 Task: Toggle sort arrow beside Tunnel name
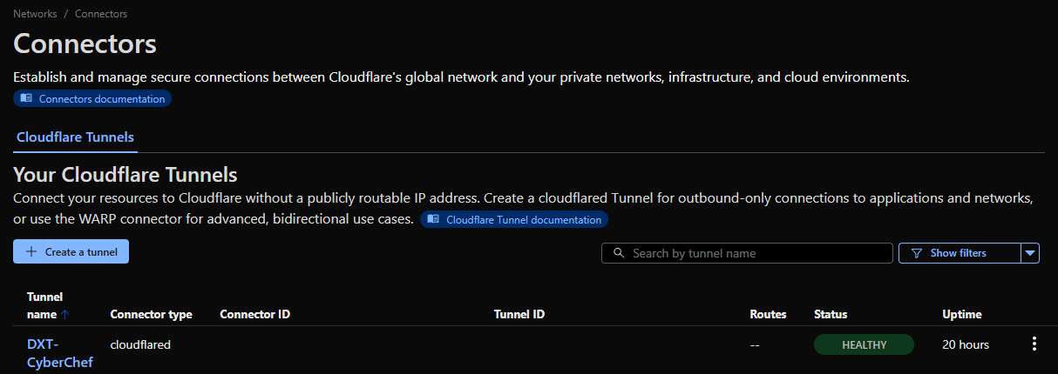pyautogui.click(x=65, y=315)
